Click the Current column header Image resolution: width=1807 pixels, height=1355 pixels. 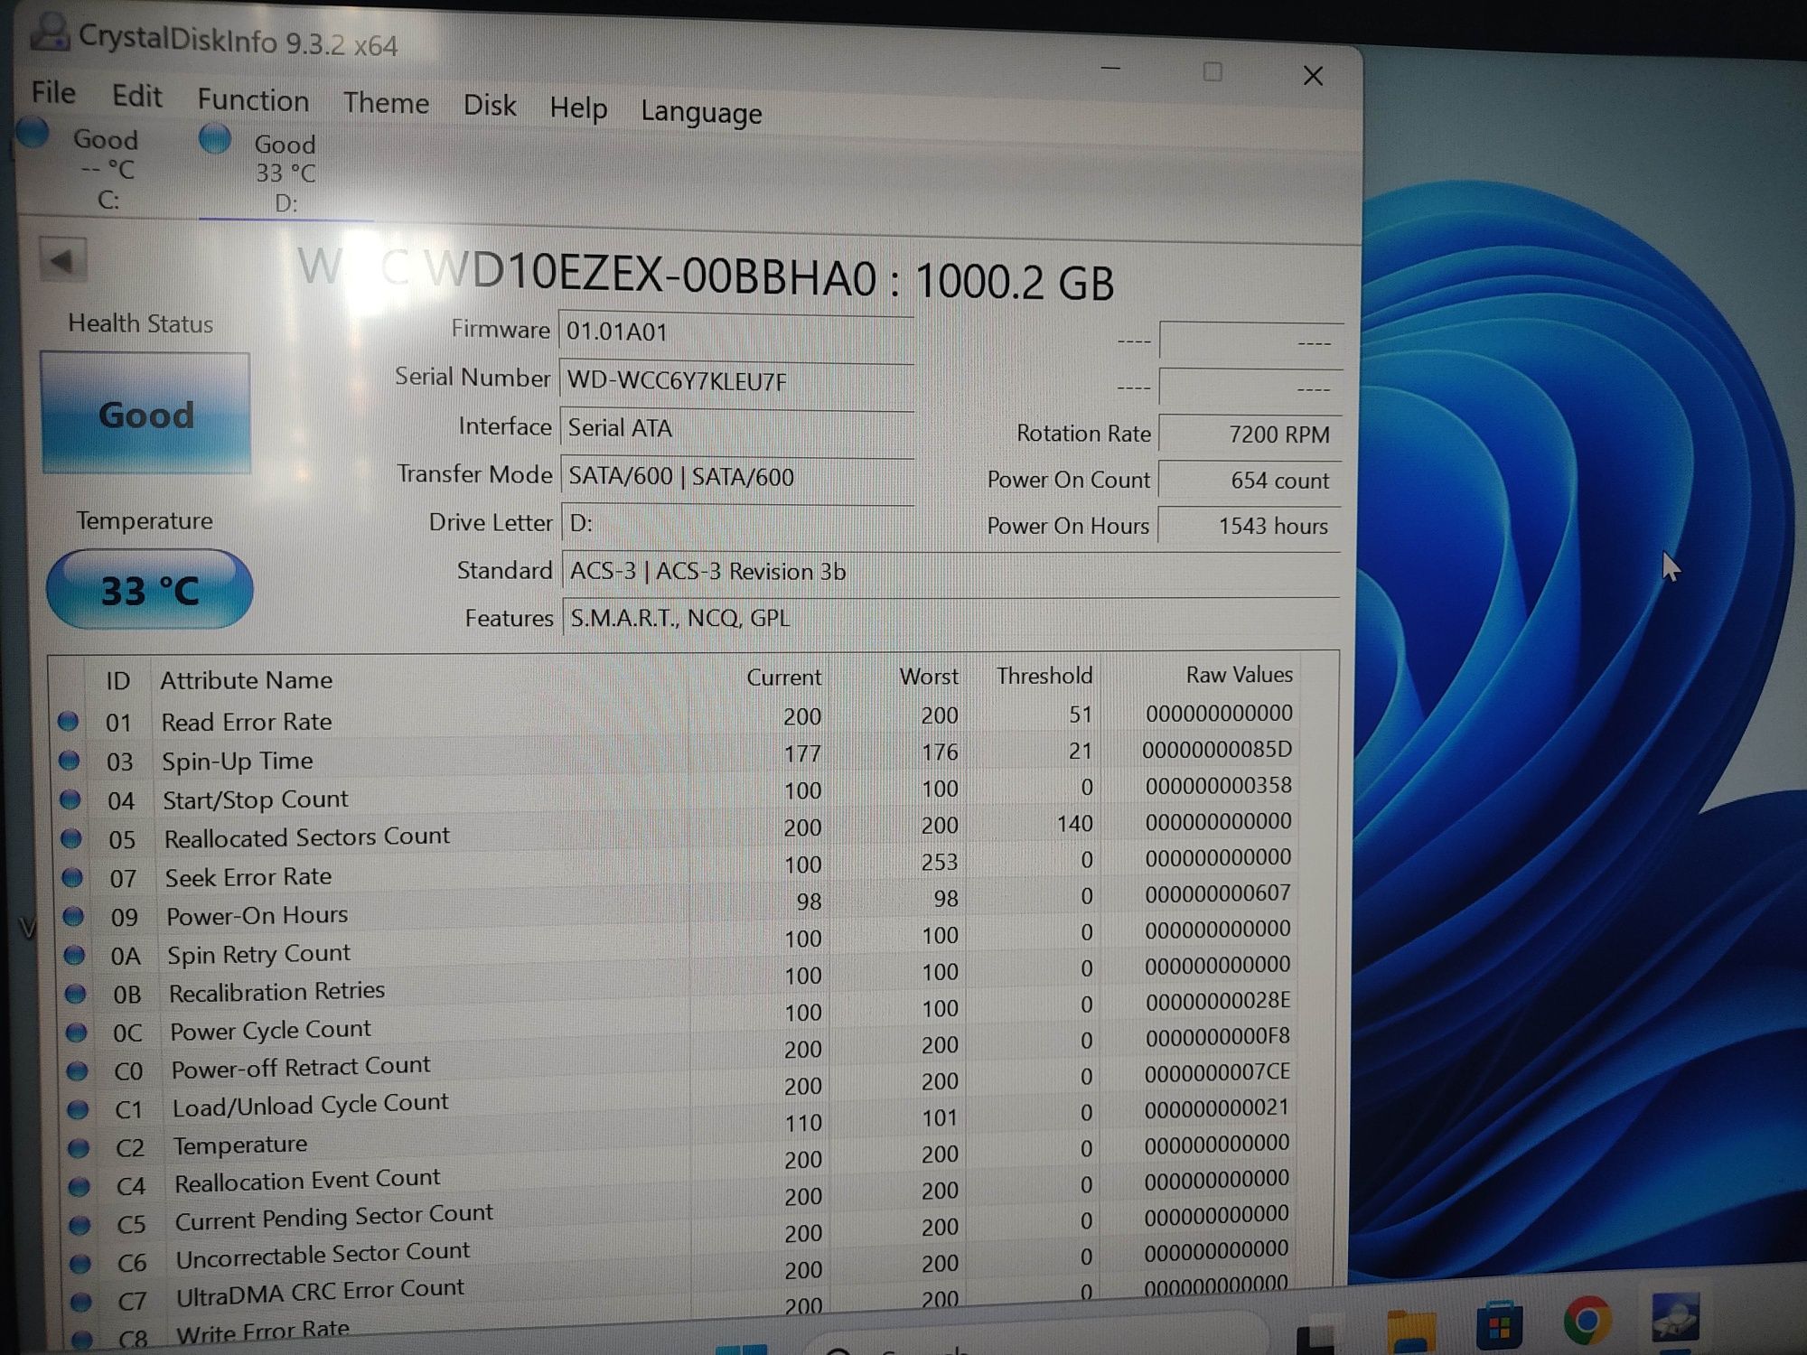click(783, 677)
